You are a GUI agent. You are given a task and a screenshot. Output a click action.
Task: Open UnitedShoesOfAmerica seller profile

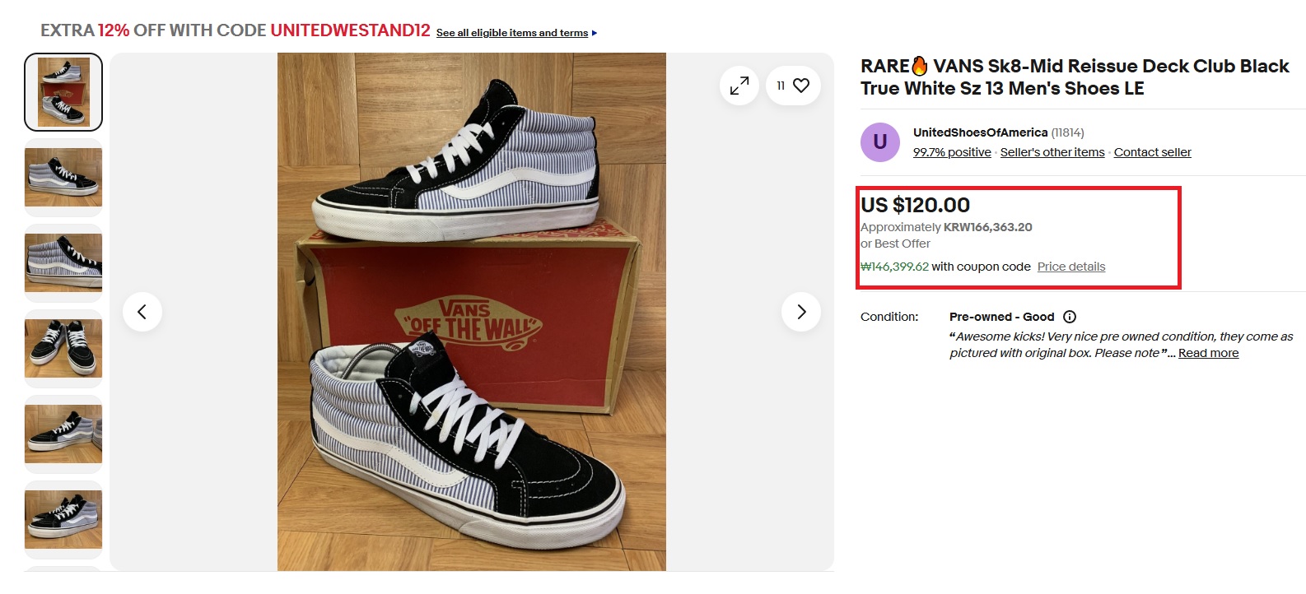tap(980, 132)
